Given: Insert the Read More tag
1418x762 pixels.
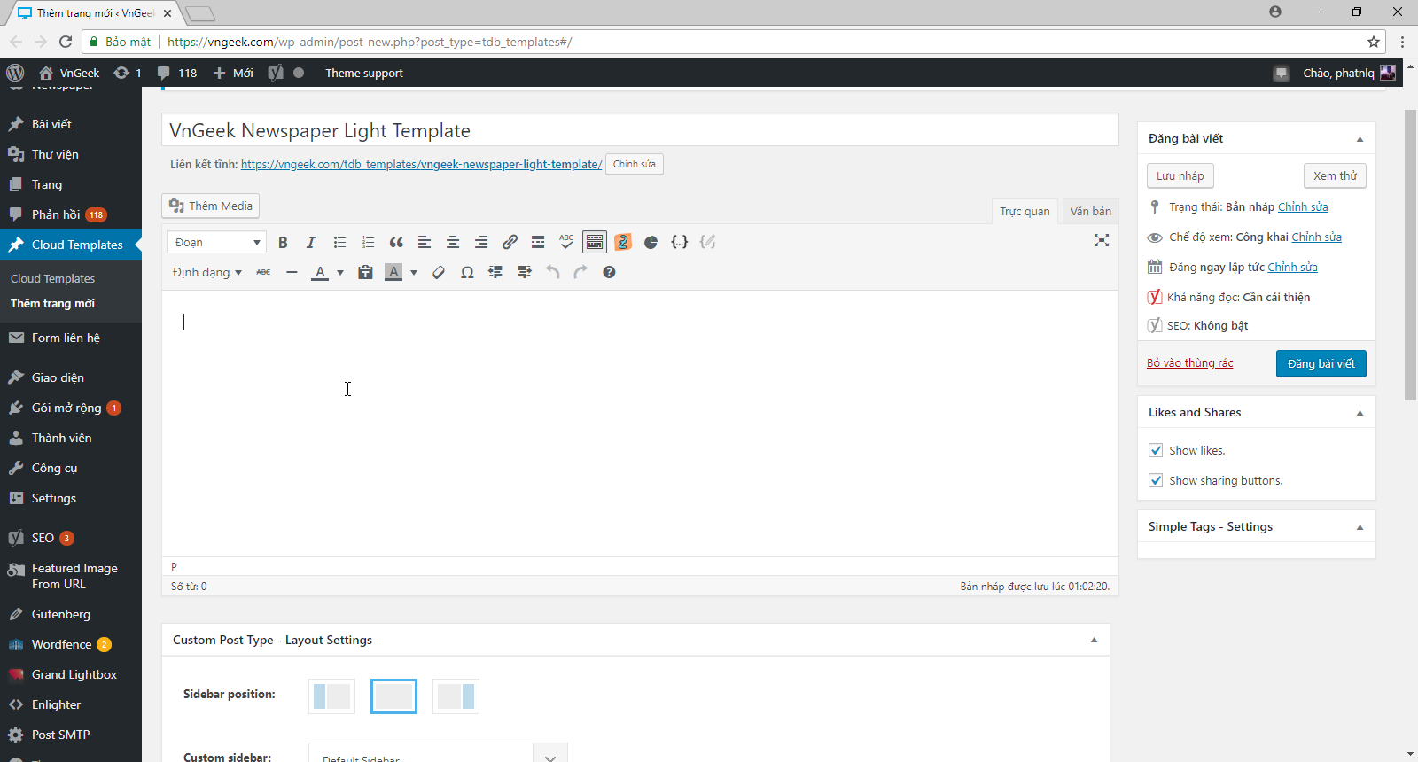Looking at the screenshot, I should click(538, 242).
